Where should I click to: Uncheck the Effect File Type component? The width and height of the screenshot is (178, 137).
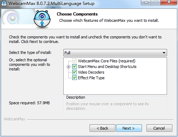[x=74, y=78]
